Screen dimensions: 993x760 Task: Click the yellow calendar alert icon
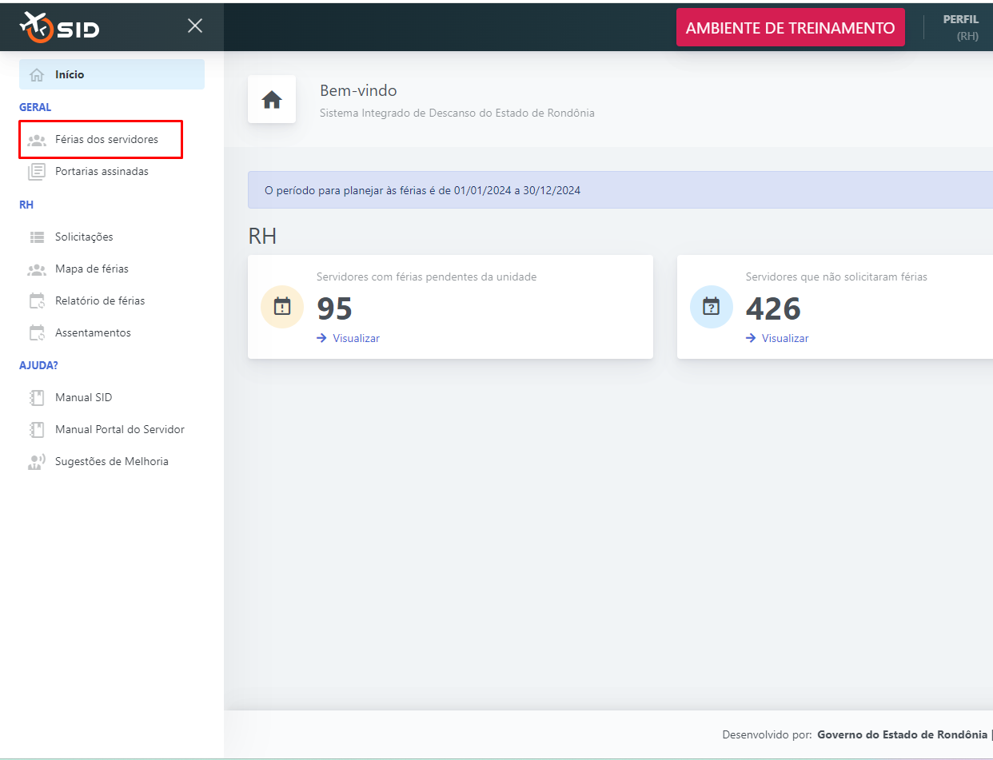tap(282, 307)
